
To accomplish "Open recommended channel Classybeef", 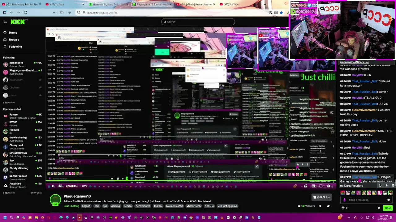I will click(x=22, y=147).
